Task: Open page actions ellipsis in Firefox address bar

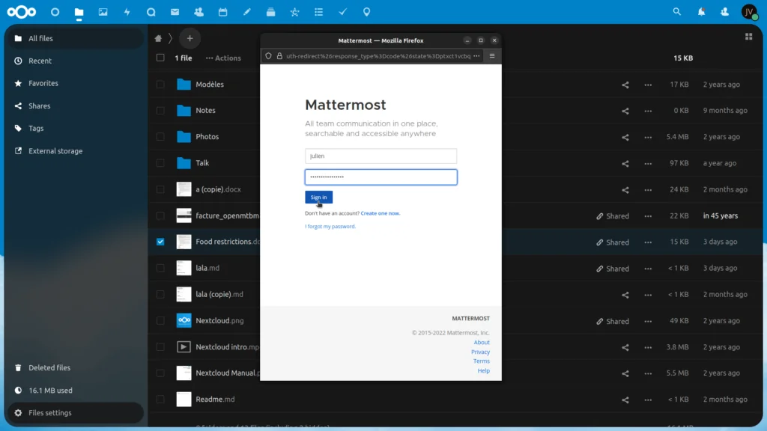Action: [x=476, y=55]
